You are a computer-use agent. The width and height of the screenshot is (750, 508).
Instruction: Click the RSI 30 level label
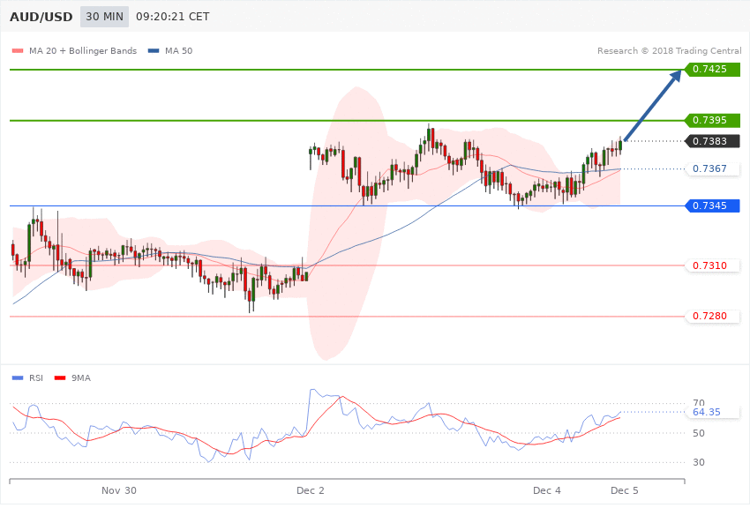click(699, 463)
